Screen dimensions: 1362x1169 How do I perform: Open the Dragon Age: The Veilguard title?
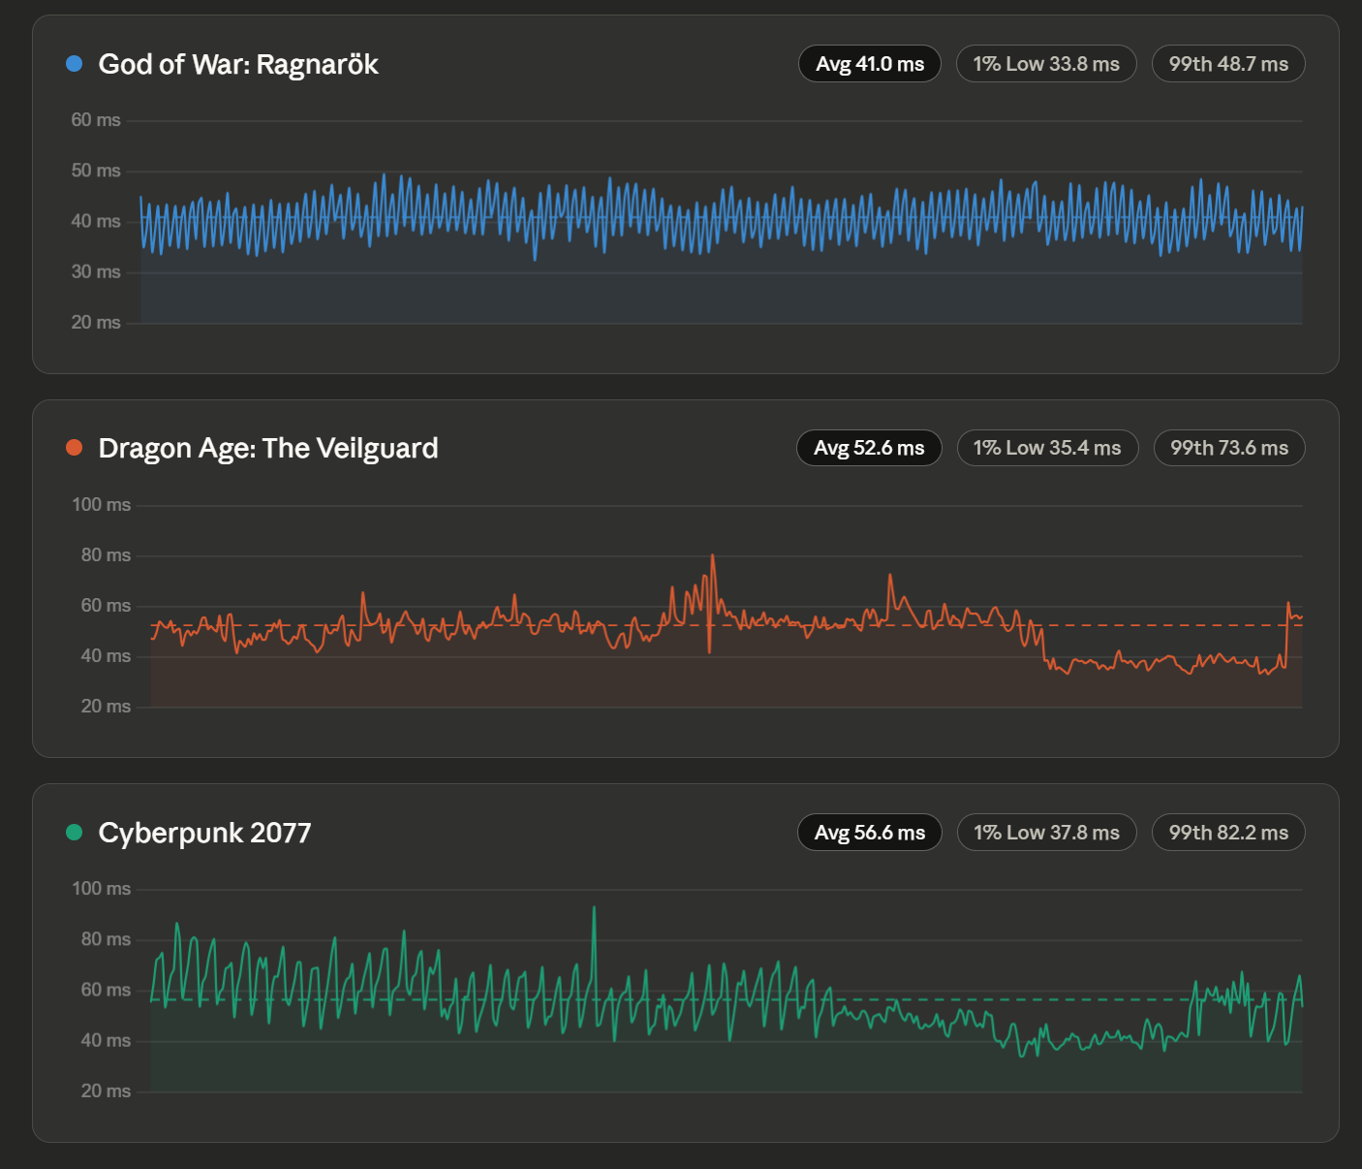coord(268,448)
